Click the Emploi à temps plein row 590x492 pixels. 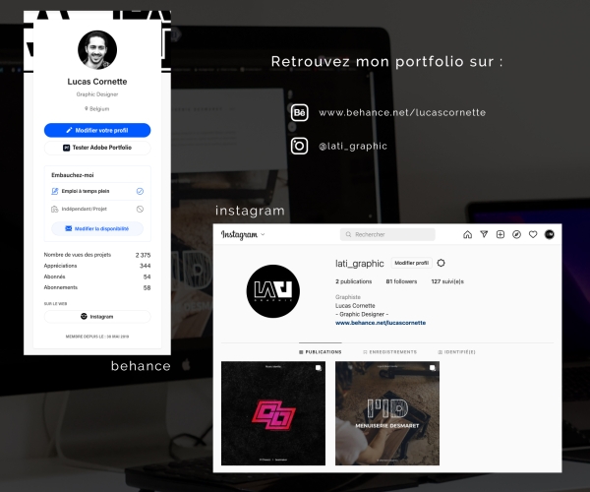(97, 191)
